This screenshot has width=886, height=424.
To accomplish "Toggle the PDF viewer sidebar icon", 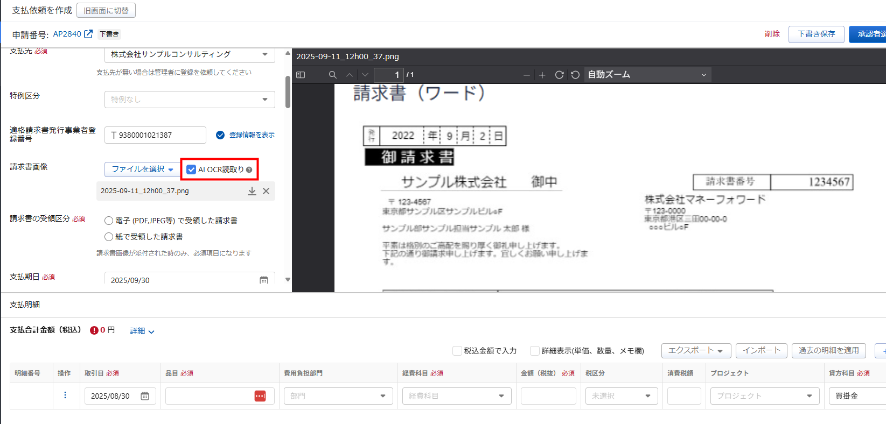I will (301, 75).
